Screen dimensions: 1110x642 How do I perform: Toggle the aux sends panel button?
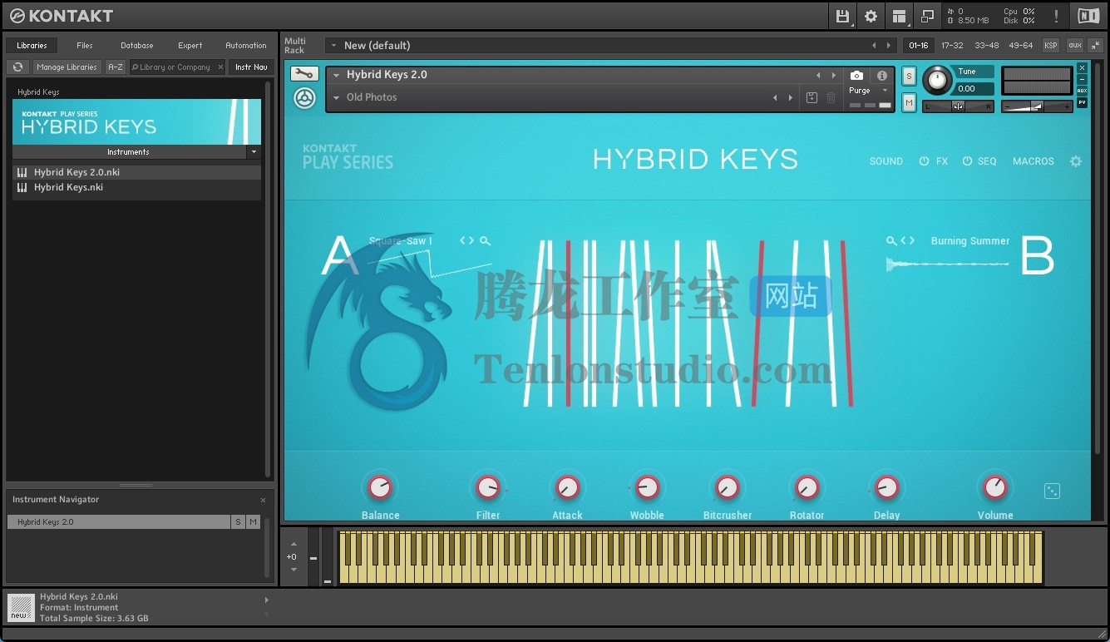pyautogui.click(x=1074, y=46)
